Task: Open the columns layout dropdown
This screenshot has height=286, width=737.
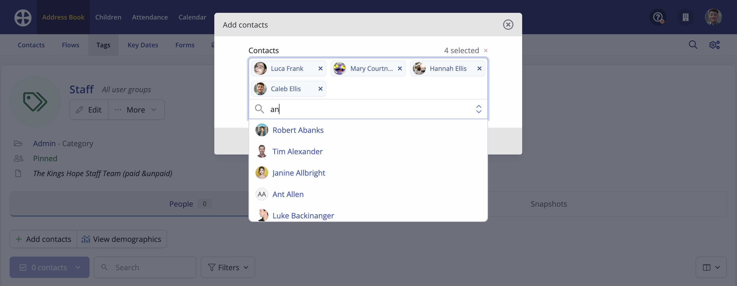Action: pyautogui.click(x=711, y=267)
